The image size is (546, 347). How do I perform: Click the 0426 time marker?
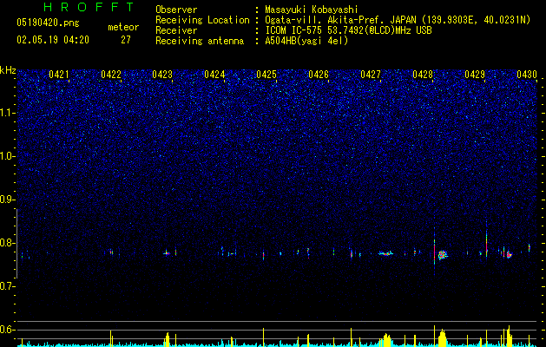(319, 75)
